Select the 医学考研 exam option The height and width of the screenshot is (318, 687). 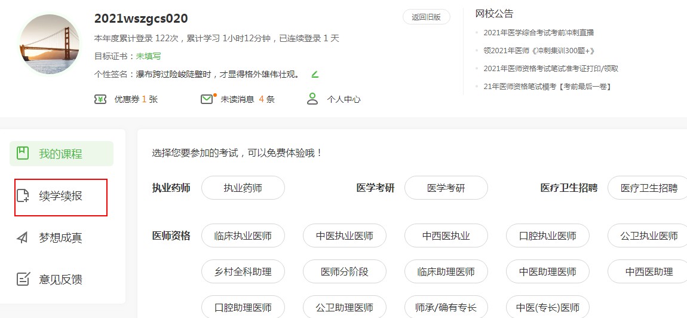point(446,188)
